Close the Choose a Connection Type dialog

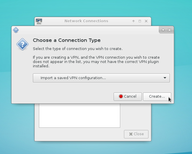[170, 30]
